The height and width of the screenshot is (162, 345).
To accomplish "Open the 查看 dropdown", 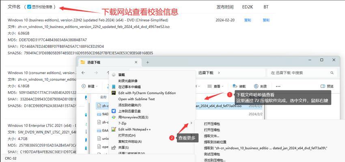I will [216, 86].
